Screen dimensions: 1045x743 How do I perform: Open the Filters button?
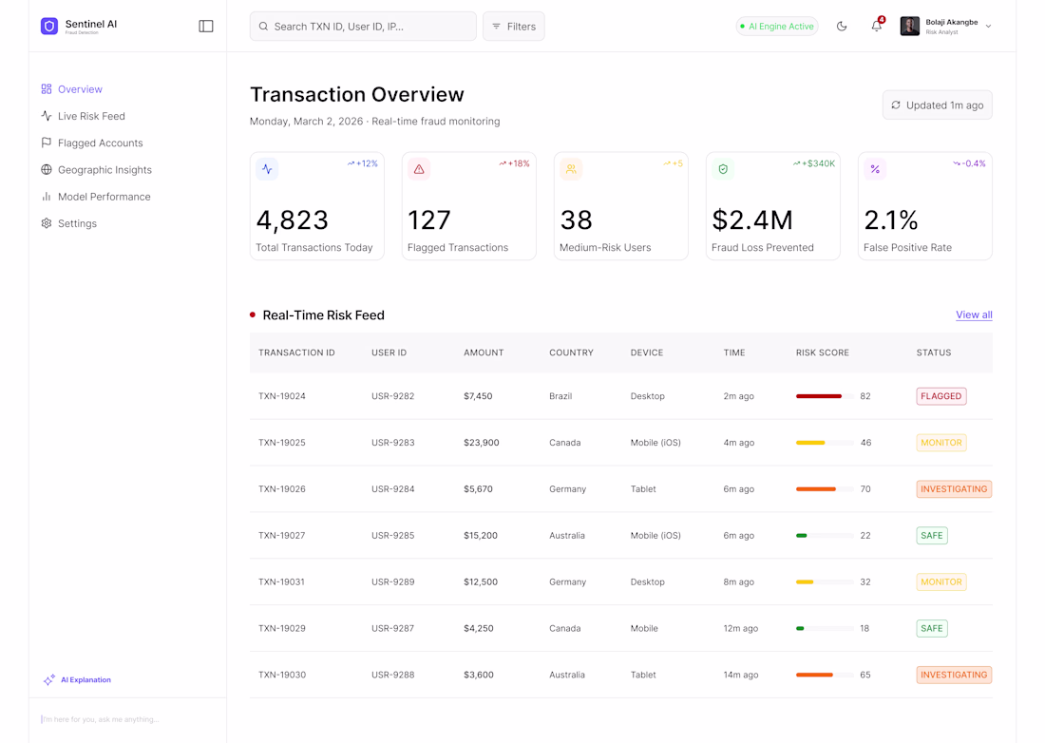coord(514,27)
